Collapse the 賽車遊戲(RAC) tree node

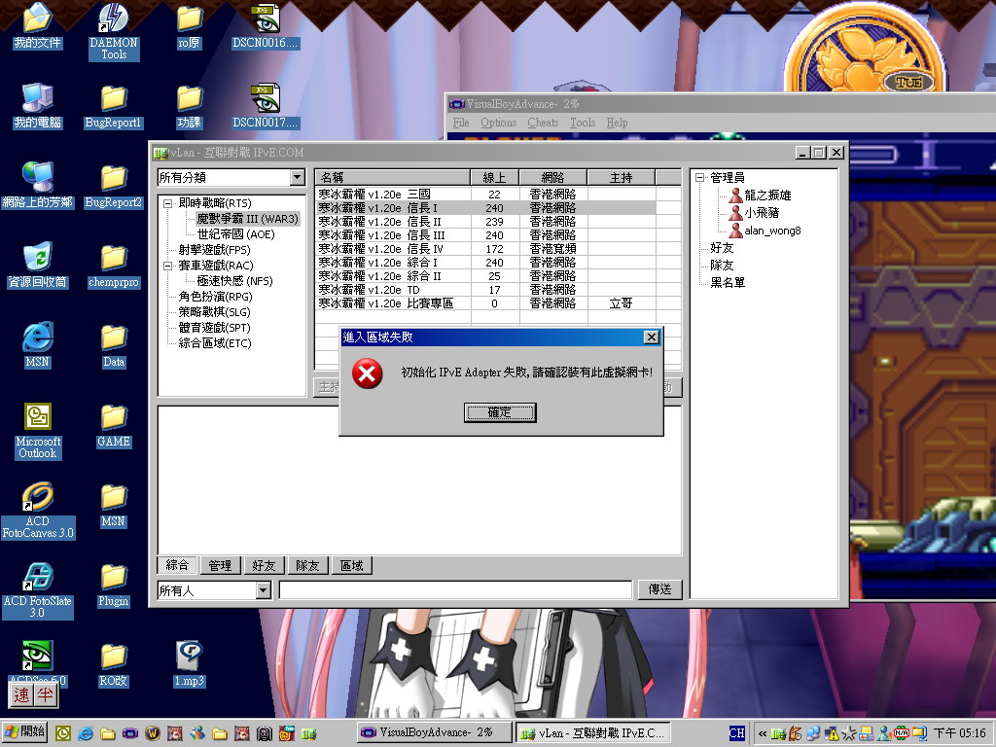[x=167, y=267]
